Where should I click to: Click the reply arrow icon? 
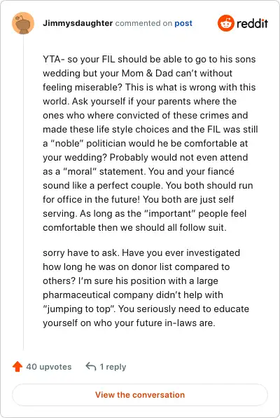91,367
